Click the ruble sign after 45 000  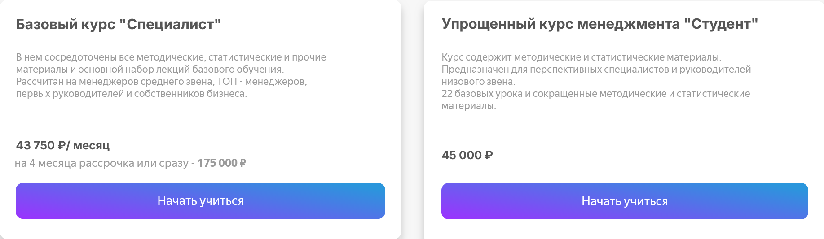tap(489, 155)
